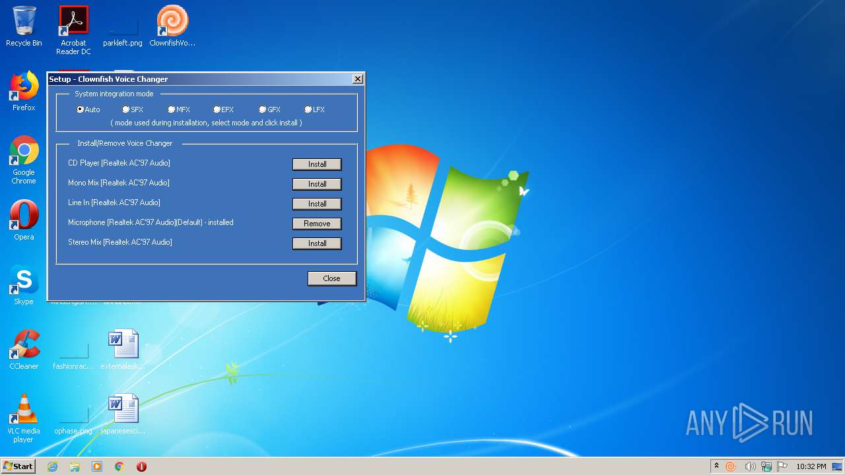Viewport: 845px width, 475px height.
Task: Open the externalask... Word document
Action: (x=123, y=350)
